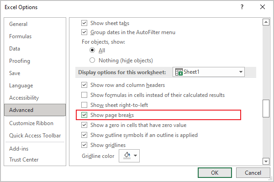Image resolution: width=274 pixels, height=182 pixels.
Task: Toggle Show outline symbols checkbox
Action: (84, 135)
